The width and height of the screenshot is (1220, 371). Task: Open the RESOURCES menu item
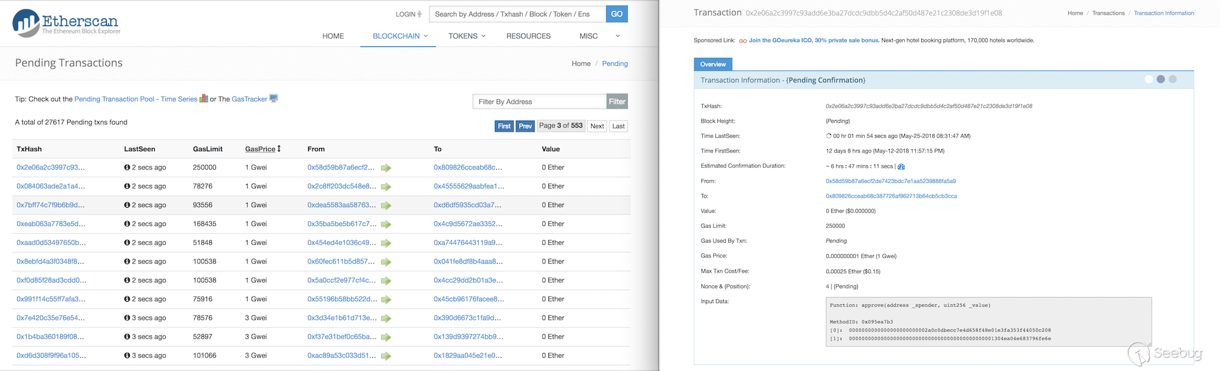[x=529, y=36]
